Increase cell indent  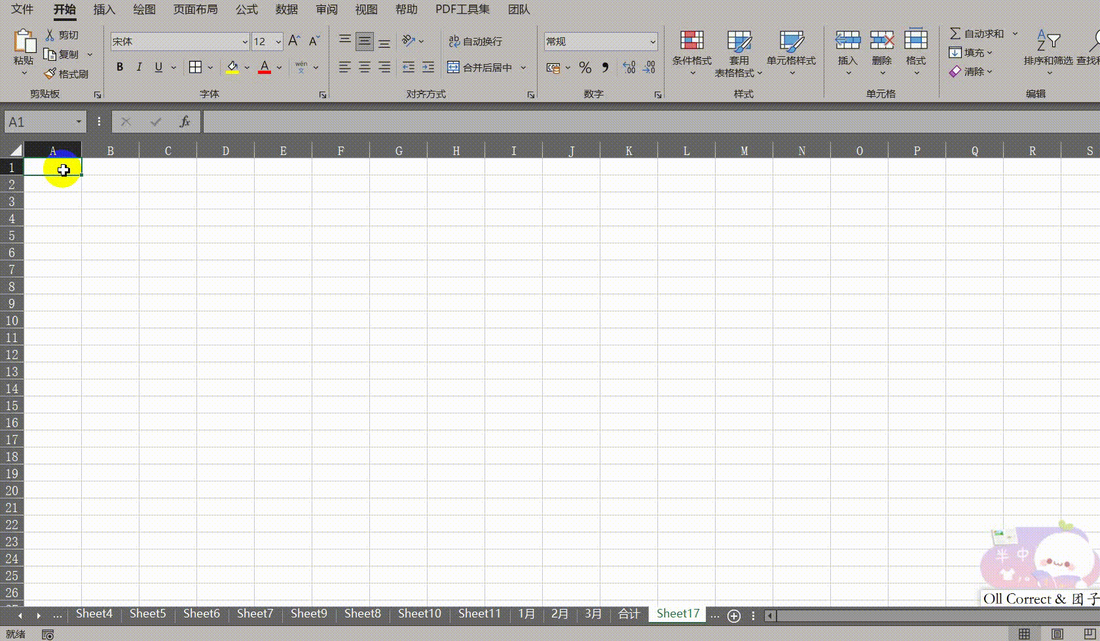click(428, 67)
